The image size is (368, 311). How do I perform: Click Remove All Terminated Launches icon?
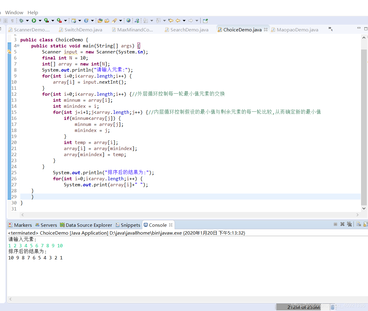pos(349,224)
